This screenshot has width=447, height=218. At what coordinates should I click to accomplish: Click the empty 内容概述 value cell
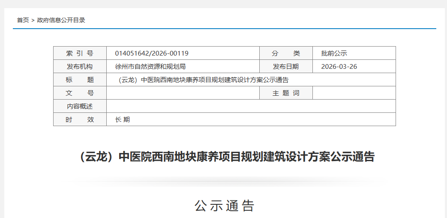coord(251,106)
